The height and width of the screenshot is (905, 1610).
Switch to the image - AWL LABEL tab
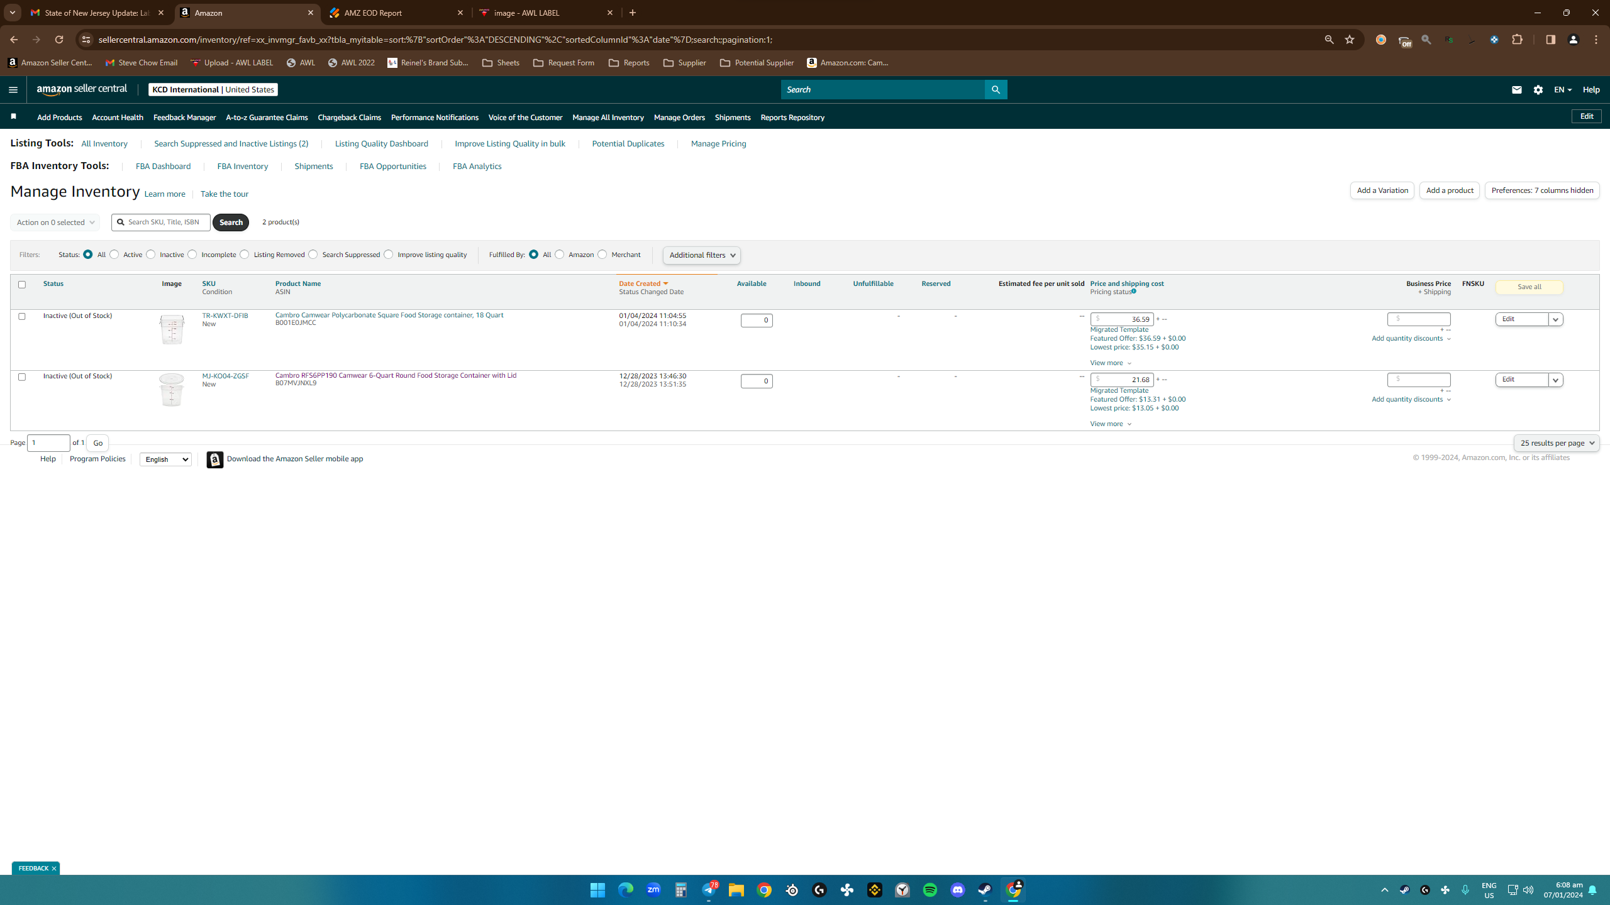(547, 13)
